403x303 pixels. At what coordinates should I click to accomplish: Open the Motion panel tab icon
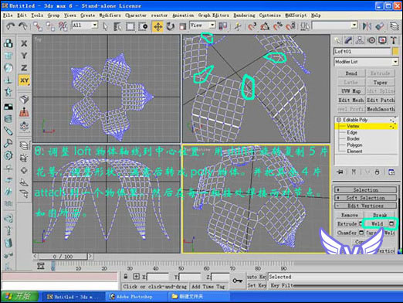point(371,40)
